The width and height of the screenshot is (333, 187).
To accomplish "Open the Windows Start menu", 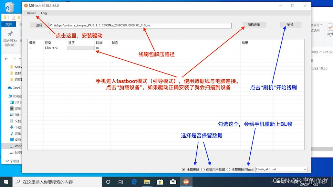I will pyautogui.click(x=6, y=182).
